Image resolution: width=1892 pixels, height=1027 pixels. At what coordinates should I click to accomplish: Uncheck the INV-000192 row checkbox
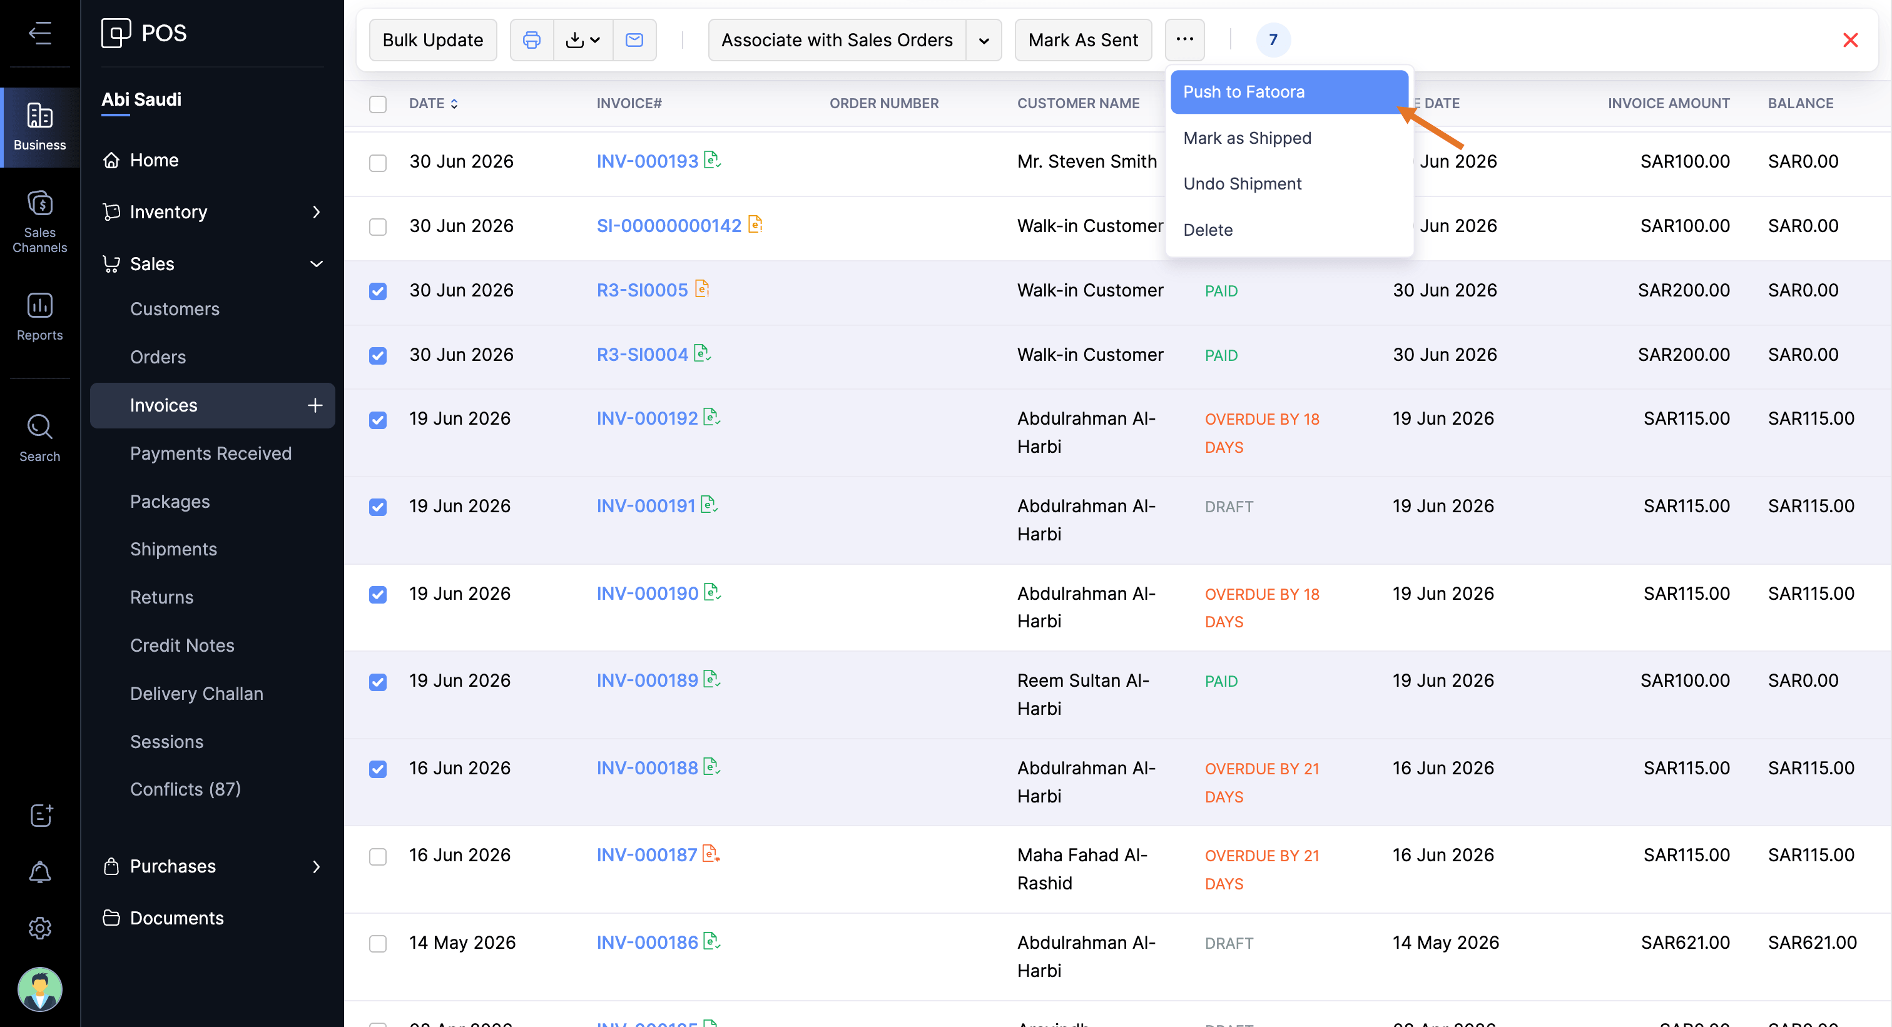[x=377, y=420]
